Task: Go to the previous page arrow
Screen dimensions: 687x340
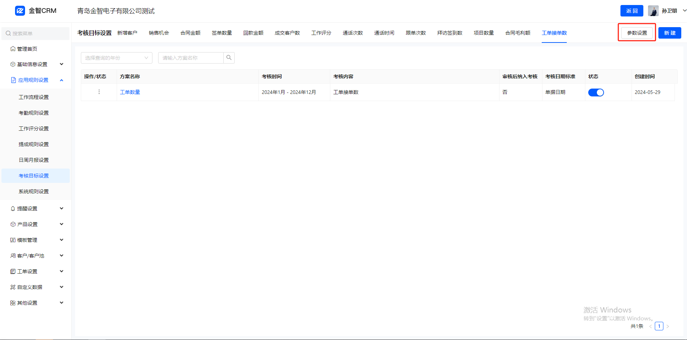Action: (651, 326)
